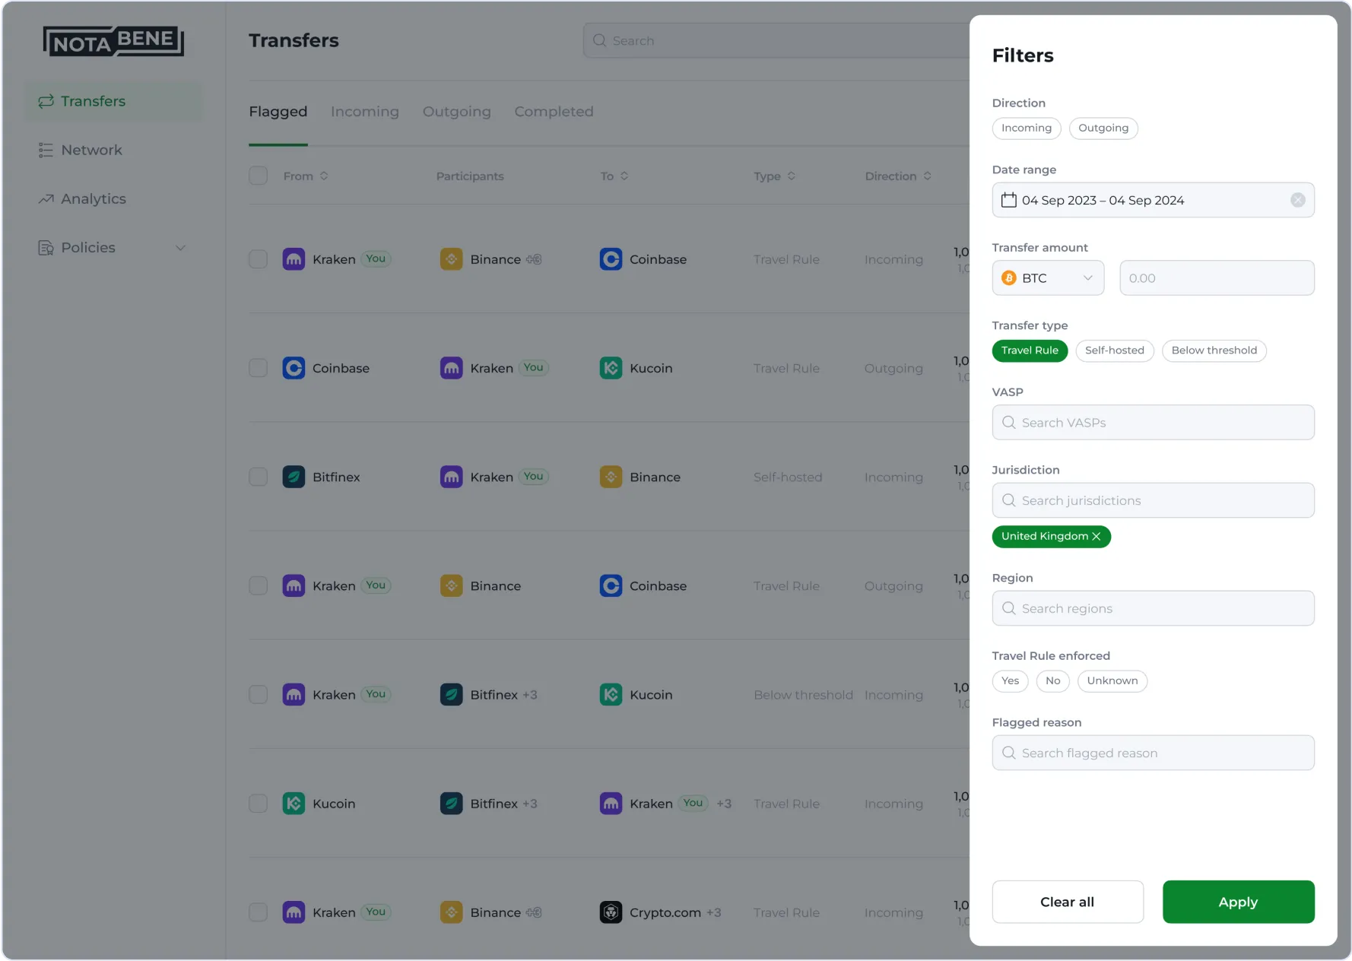This screenshot has width=1352, height=961.
Task: Click the Search jurisdictions field
Action: 1153,500
